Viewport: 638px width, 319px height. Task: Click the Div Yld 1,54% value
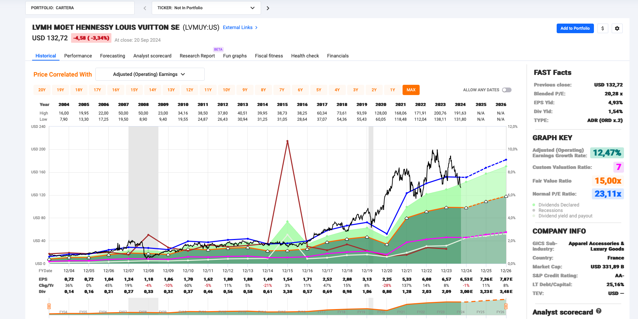coord(615,111)
